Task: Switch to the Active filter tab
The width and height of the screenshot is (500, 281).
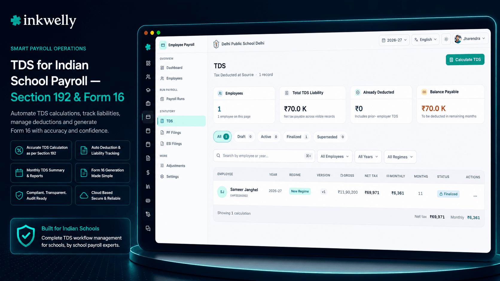Action: (x=269, y=137)
